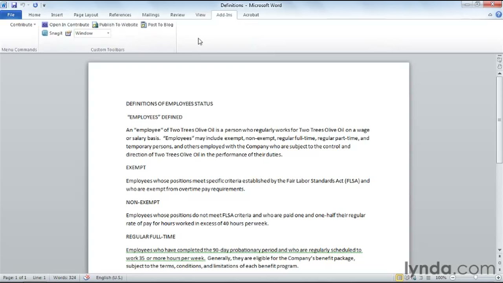The width and height of the screenshot is (503, 283).
Task: Click the REGULAR FULL-TIME heading
Action: (x=151, y=237)
